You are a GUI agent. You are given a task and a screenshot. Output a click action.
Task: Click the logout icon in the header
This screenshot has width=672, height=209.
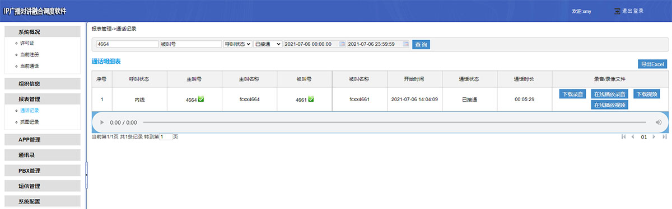point(618,11)
